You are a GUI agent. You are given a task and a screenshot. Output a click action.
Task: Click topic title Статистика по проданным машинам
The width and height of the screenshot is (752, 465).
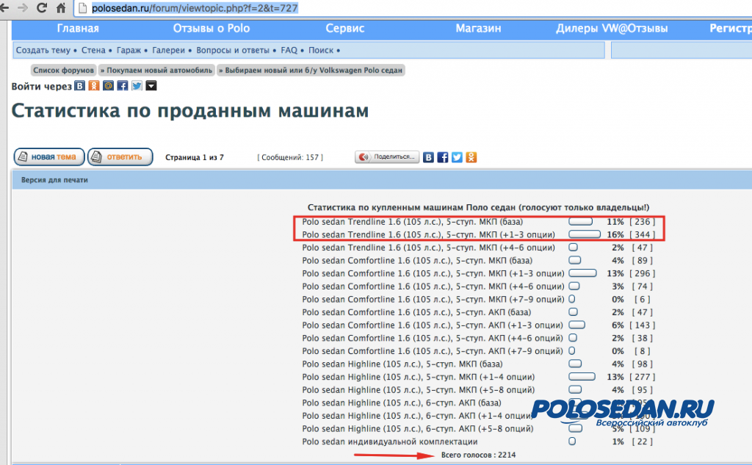coord(190,111)
